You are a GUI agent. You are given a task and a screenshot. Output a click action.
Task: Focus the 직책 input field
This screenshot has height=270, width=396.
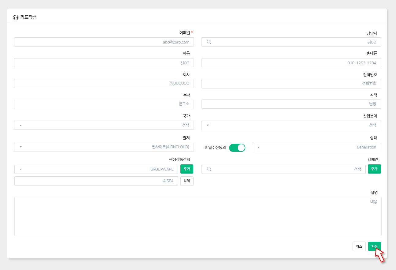[x=291, y=104]
